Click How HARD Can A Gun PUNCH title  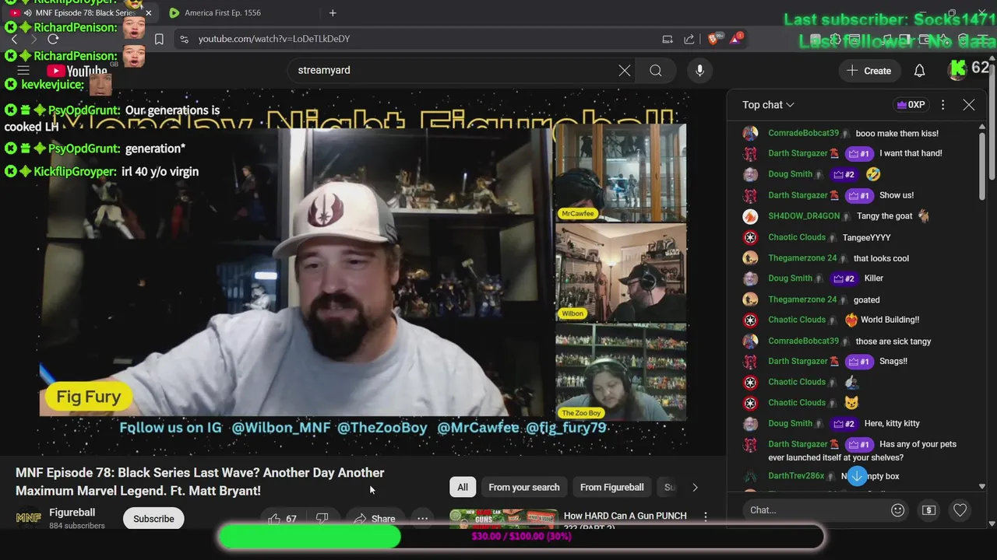625,520
